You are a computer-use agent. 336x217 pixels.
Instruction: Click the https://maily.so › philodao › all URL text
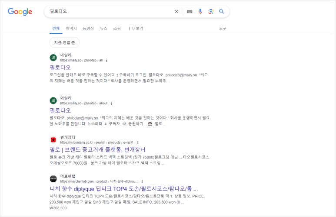(x=81, y=61)
